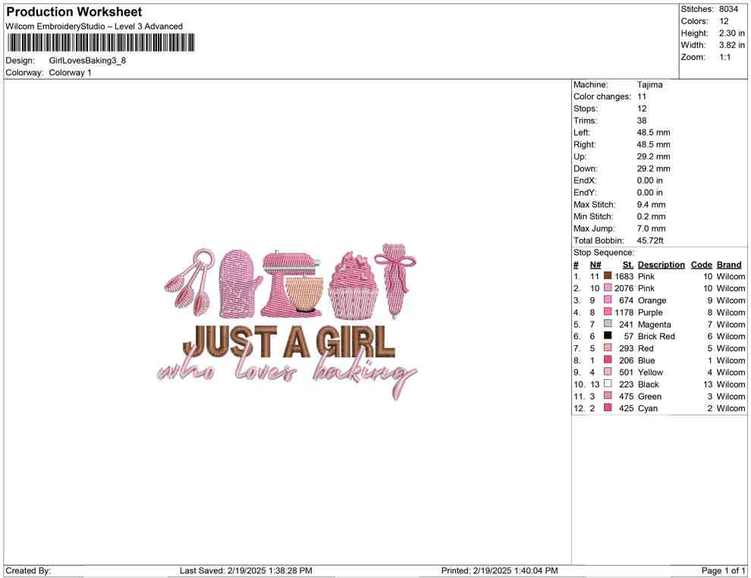Select the Green swatch in stop 11
The height and width of the screenshot is (578, 751).
[x=607, y=396]
